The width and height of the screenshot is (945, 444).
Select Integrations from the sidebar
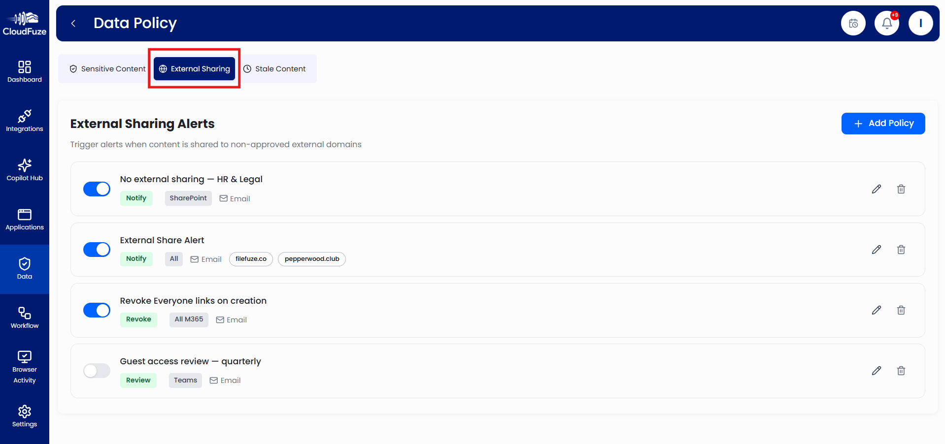click(x=24, y=121)
